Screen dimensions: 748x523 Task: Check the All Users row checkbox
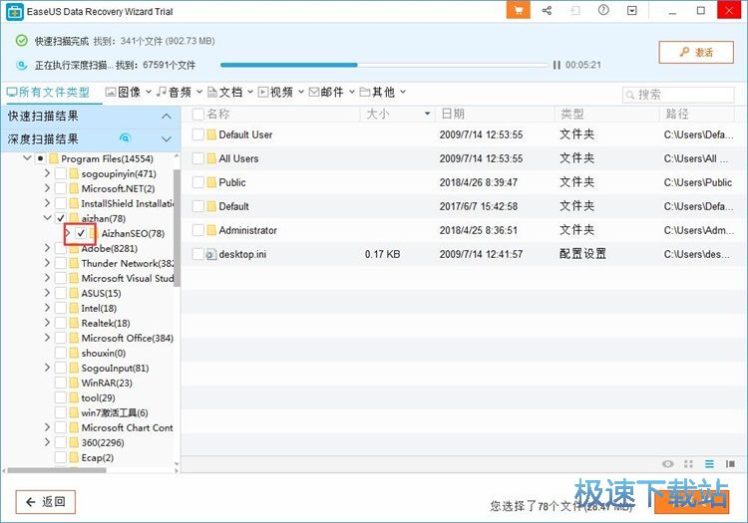click(x=198, y=158)
